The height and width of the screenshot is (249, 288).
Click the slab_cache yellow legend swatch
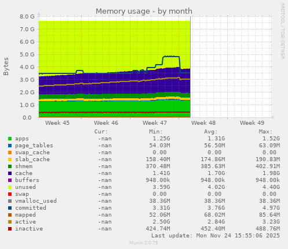[x=10, y=159]
